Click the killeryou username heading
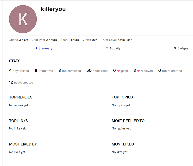Image resolution: width=193 pixels, height=166 pixels. click(53, 9)
